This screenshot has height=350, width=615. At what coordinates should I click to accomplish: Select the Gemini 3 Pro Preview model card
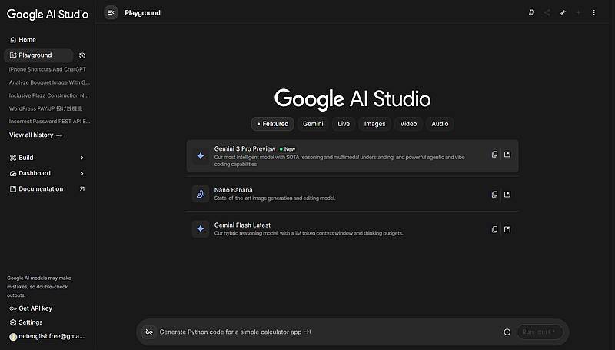point(352,156)
